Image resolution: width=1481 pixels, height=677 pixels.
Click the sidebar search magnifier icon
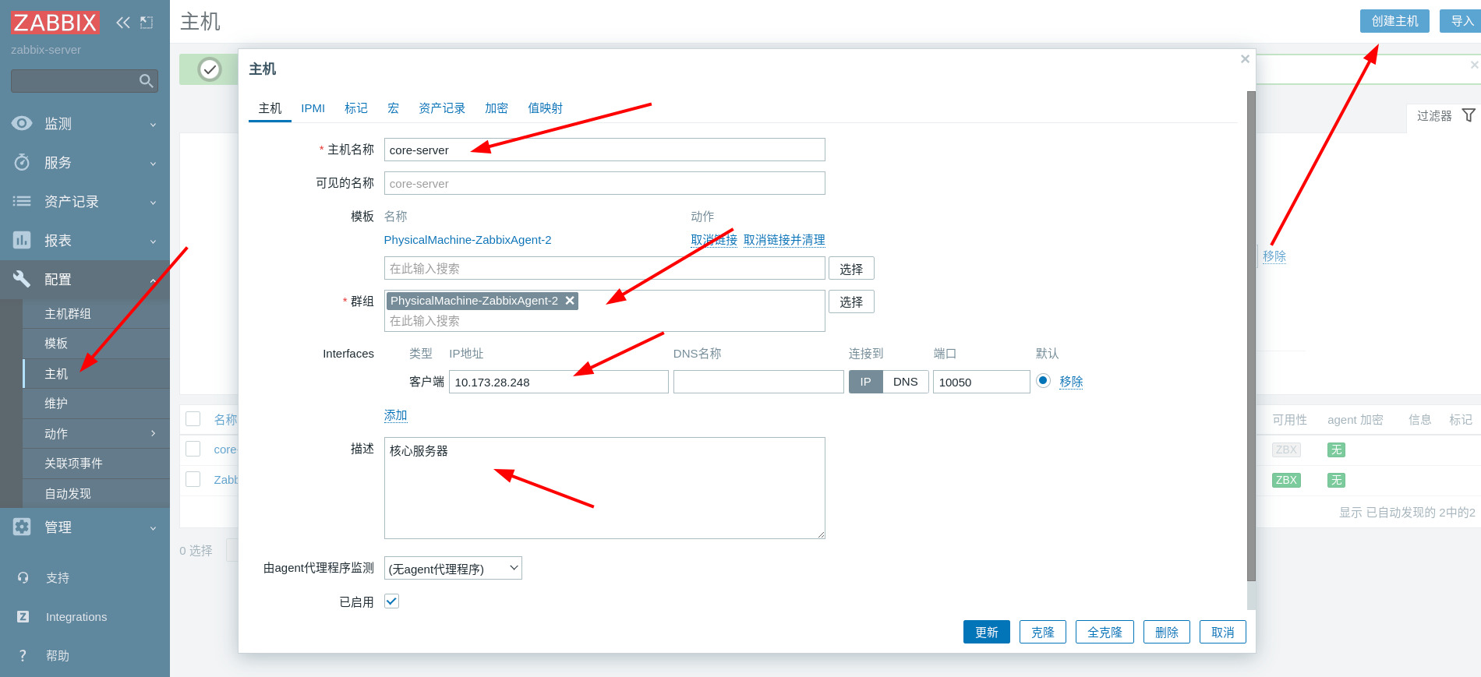[146, 81]
